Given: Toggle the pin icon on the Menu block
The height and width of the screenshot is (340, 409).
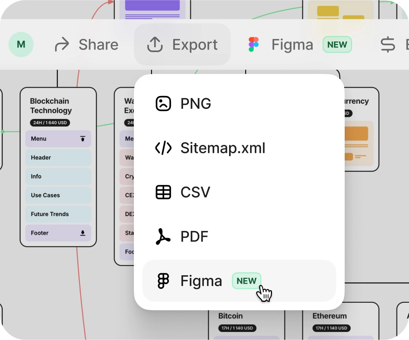Looking at the screenshot, I should (x=83, y=139).
